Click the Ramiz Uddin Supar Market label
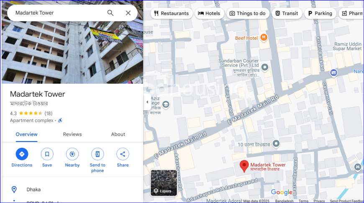 pos(347,46)
